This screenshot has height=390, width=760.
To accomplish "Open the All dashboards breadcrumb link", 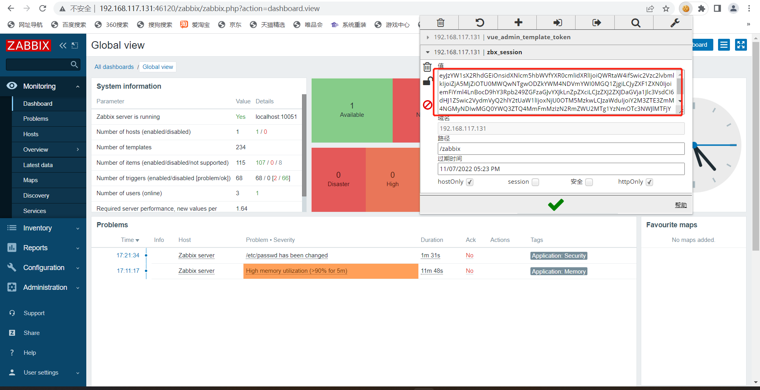I will click(114, 67).
